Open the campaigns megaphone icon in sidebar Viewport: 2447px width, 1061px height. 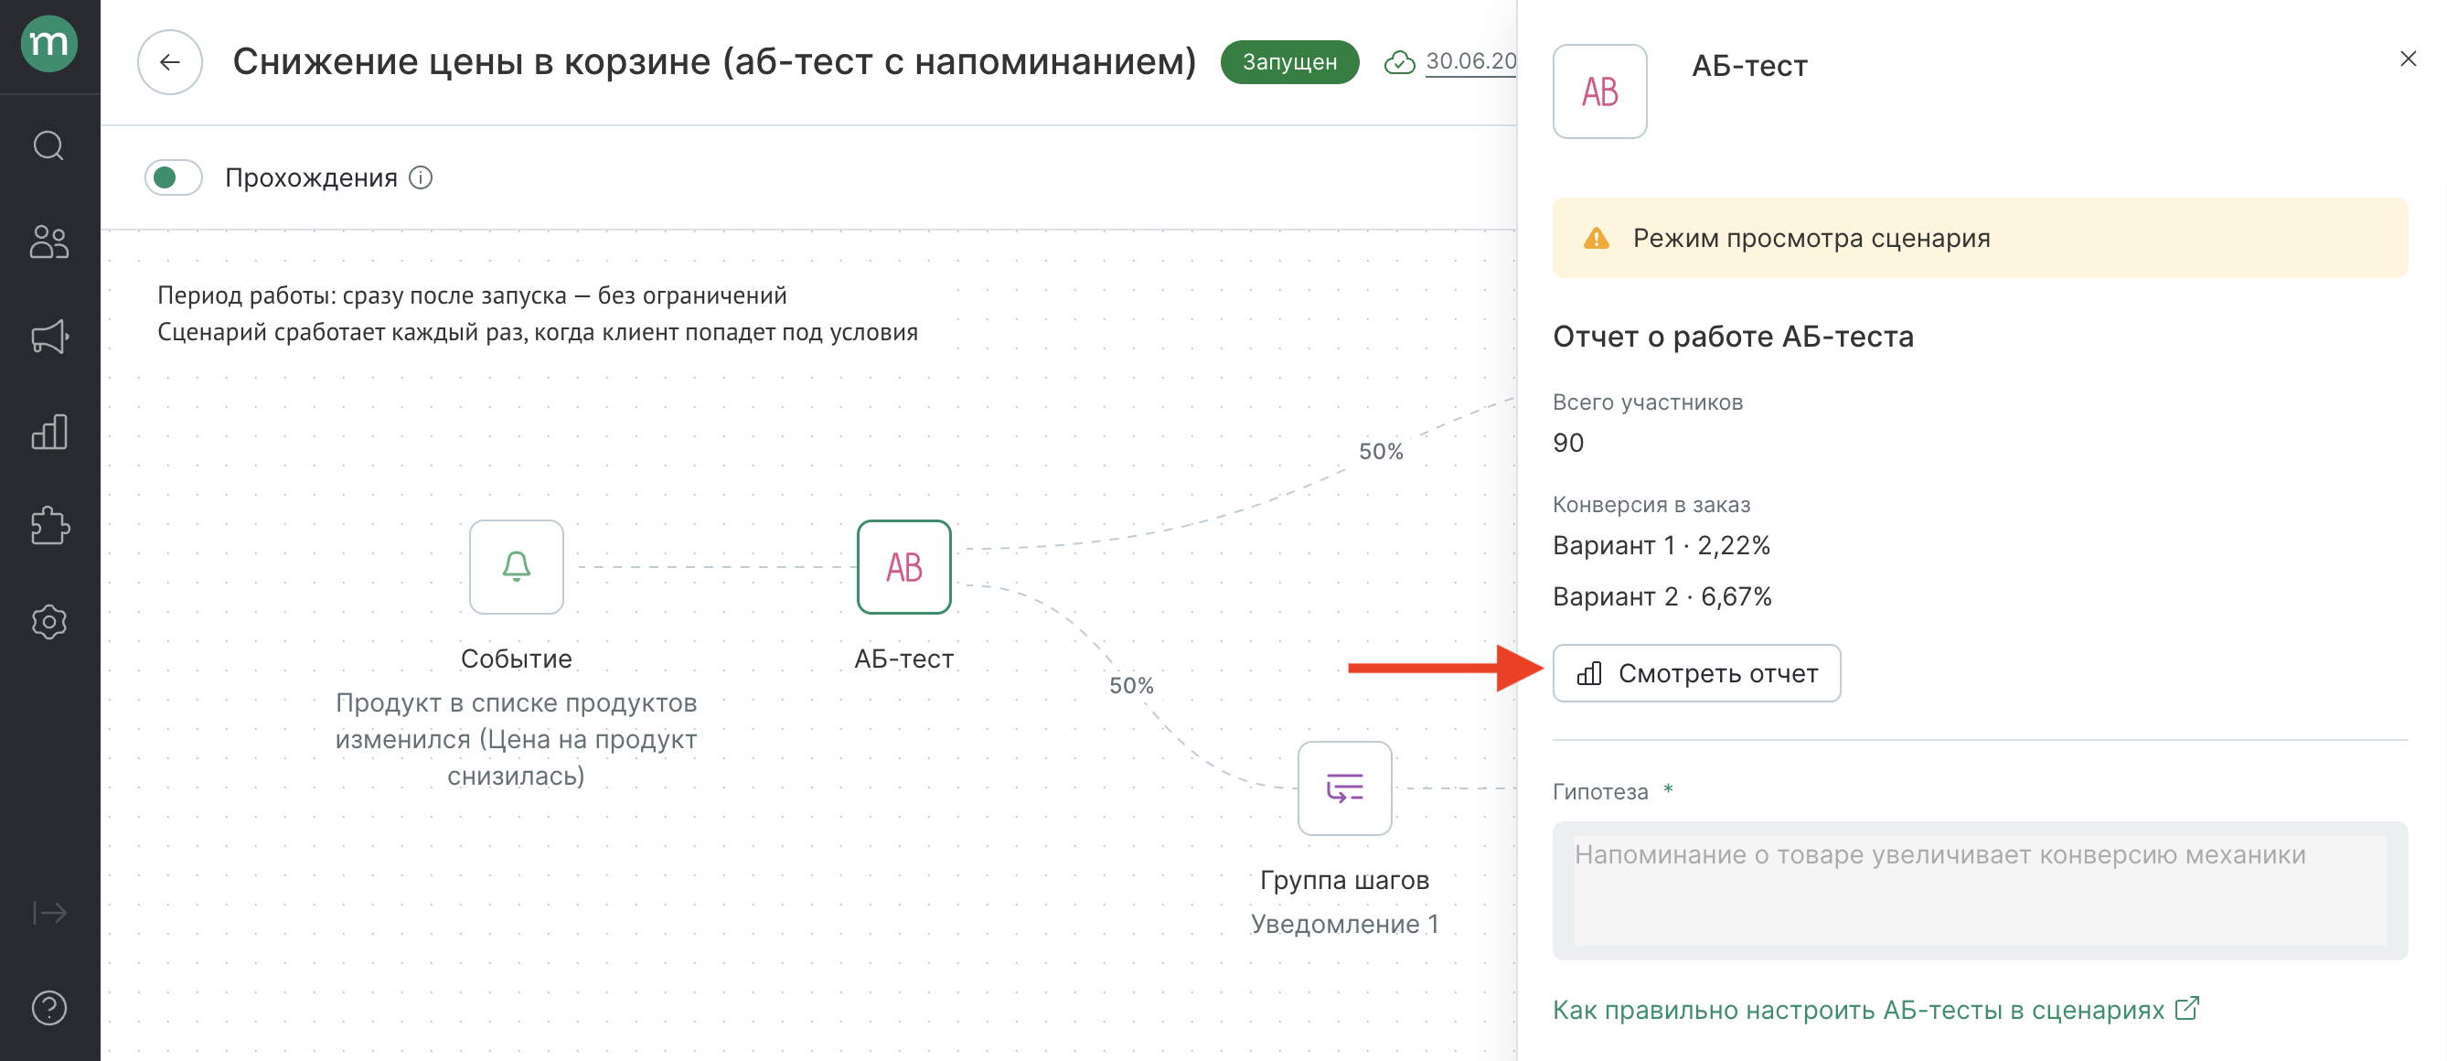click(x=49, y=337)
